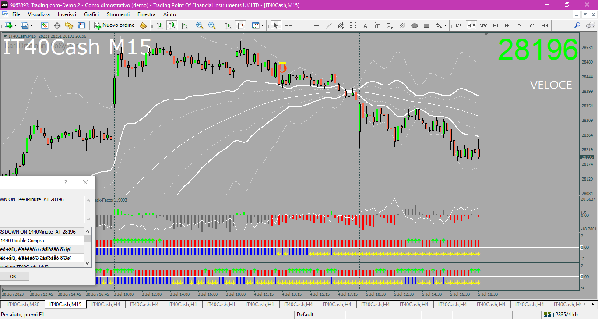This screenshot has height=319, width=598.
Task: Open the Visualizza menu
Action: 39,14
